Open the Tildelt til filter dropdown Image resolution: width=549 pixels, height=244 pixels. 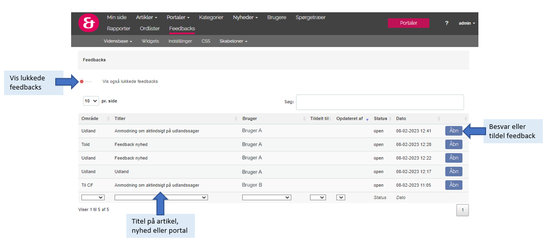click(x=318, y=197)
